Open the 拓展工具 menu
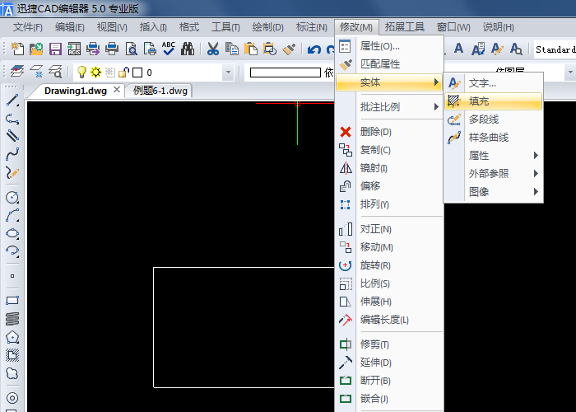The image size is (576, 412). pyautogui.click(x=405, y=27)
